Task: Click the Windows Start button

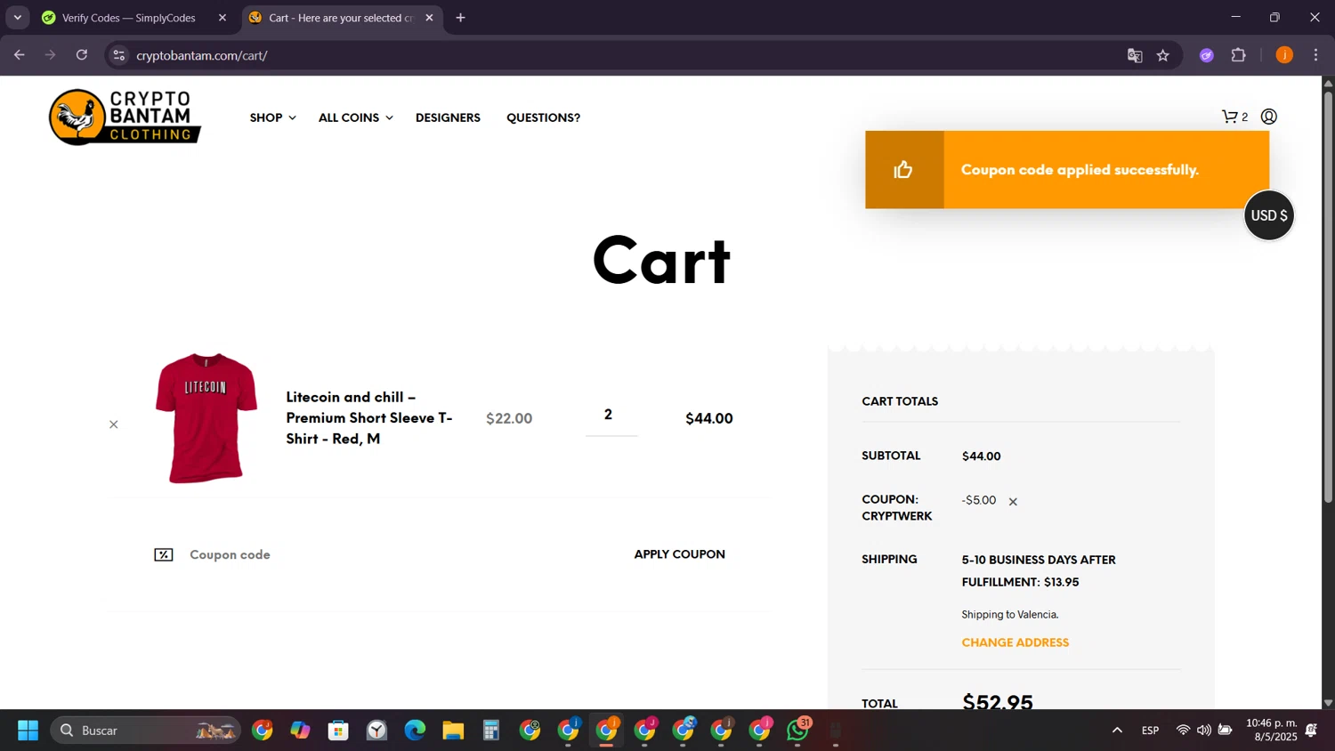Action: [28, 731]
